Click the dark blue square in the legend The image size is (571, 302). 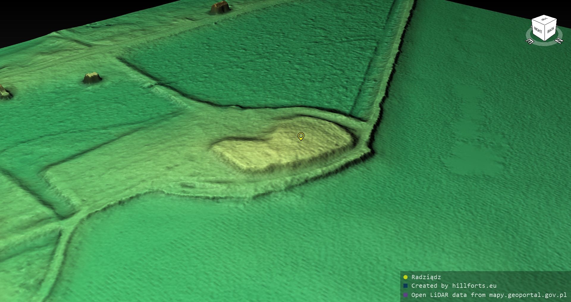tap(405, 286)
